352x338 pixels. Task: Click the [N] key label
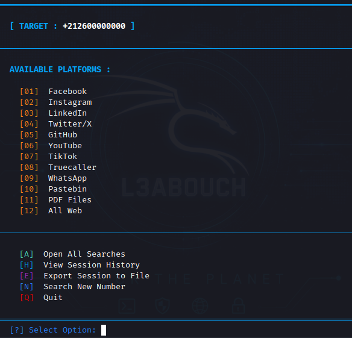27,287
